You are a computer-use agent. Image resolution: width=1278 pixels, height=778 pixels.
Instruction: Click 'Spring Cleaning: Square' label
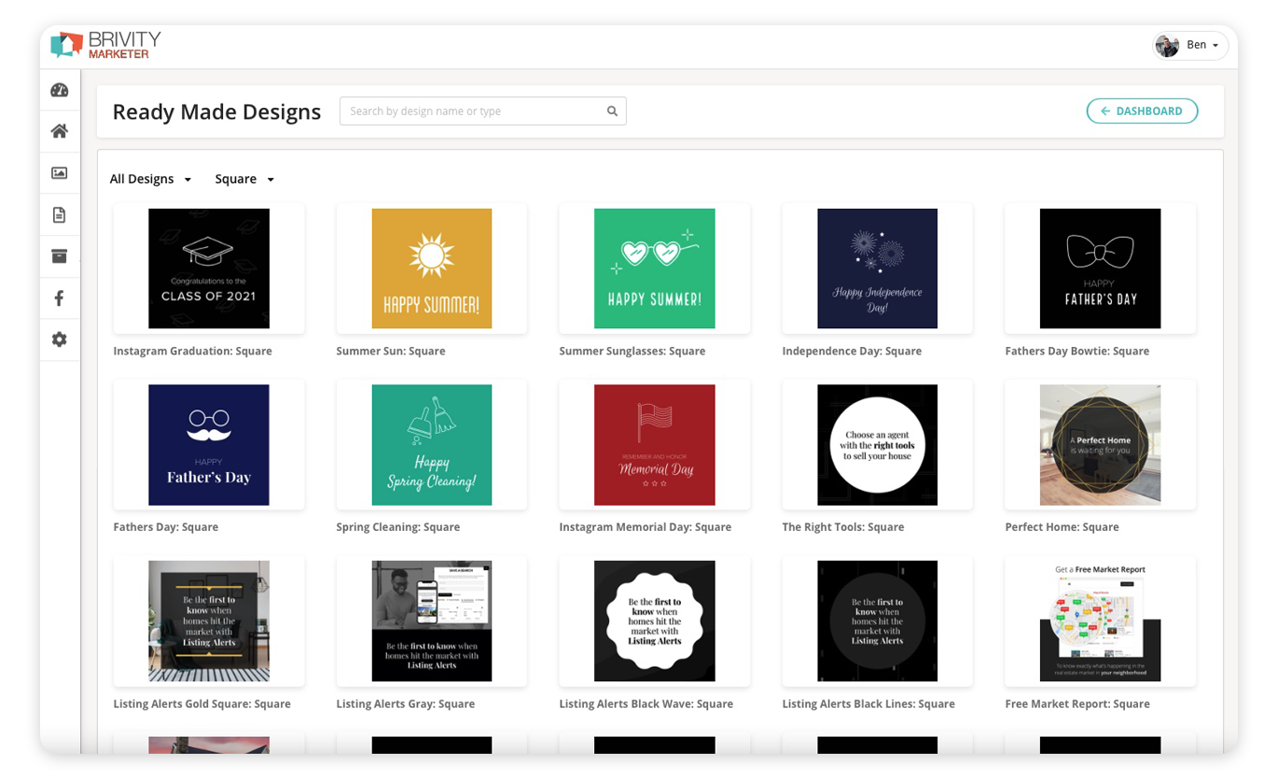(x=398, y=527)
